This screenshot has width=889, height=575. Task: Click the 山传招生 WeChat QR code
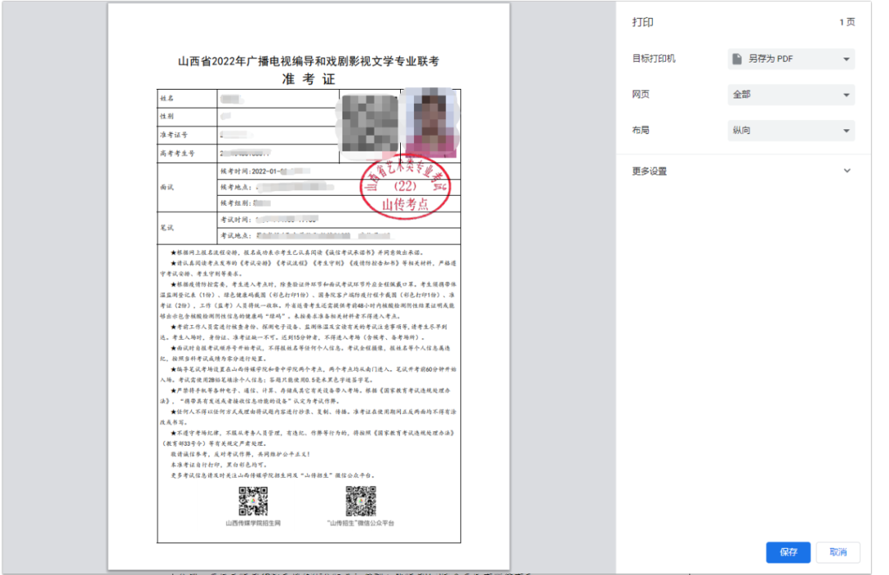pyautogui.click(x=361, y=500)
